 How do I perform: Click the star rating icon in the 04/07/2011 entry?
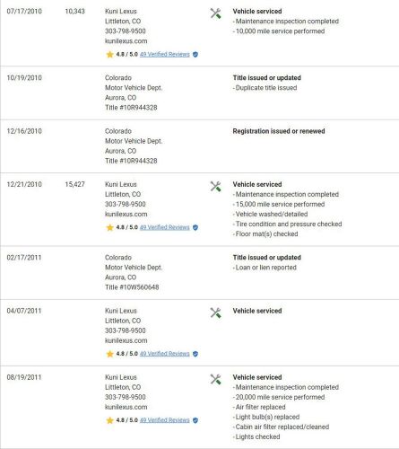109,354
